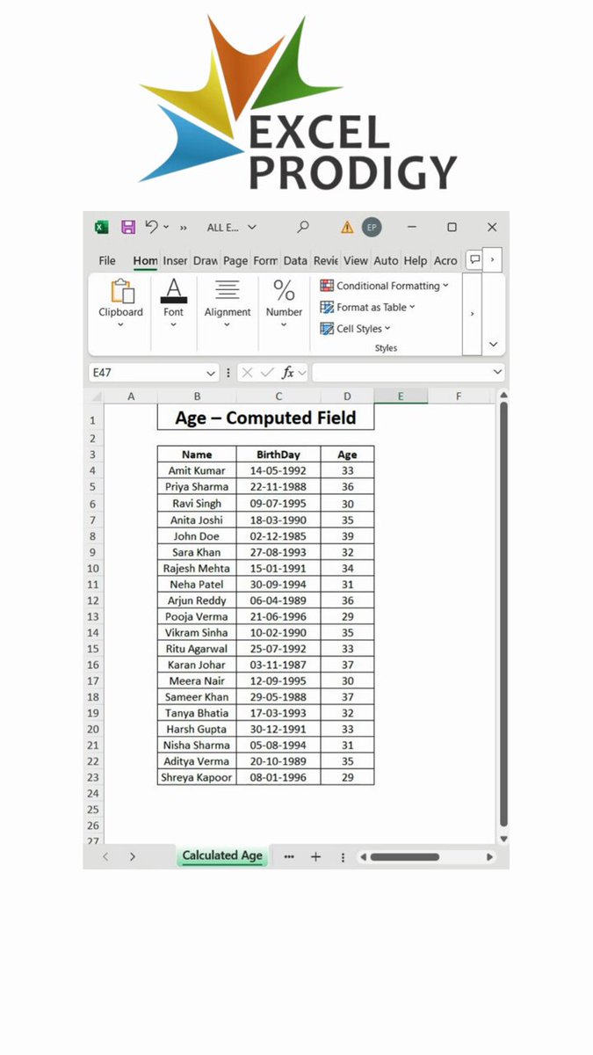
Task: Open the Font group
Action: 174,303
